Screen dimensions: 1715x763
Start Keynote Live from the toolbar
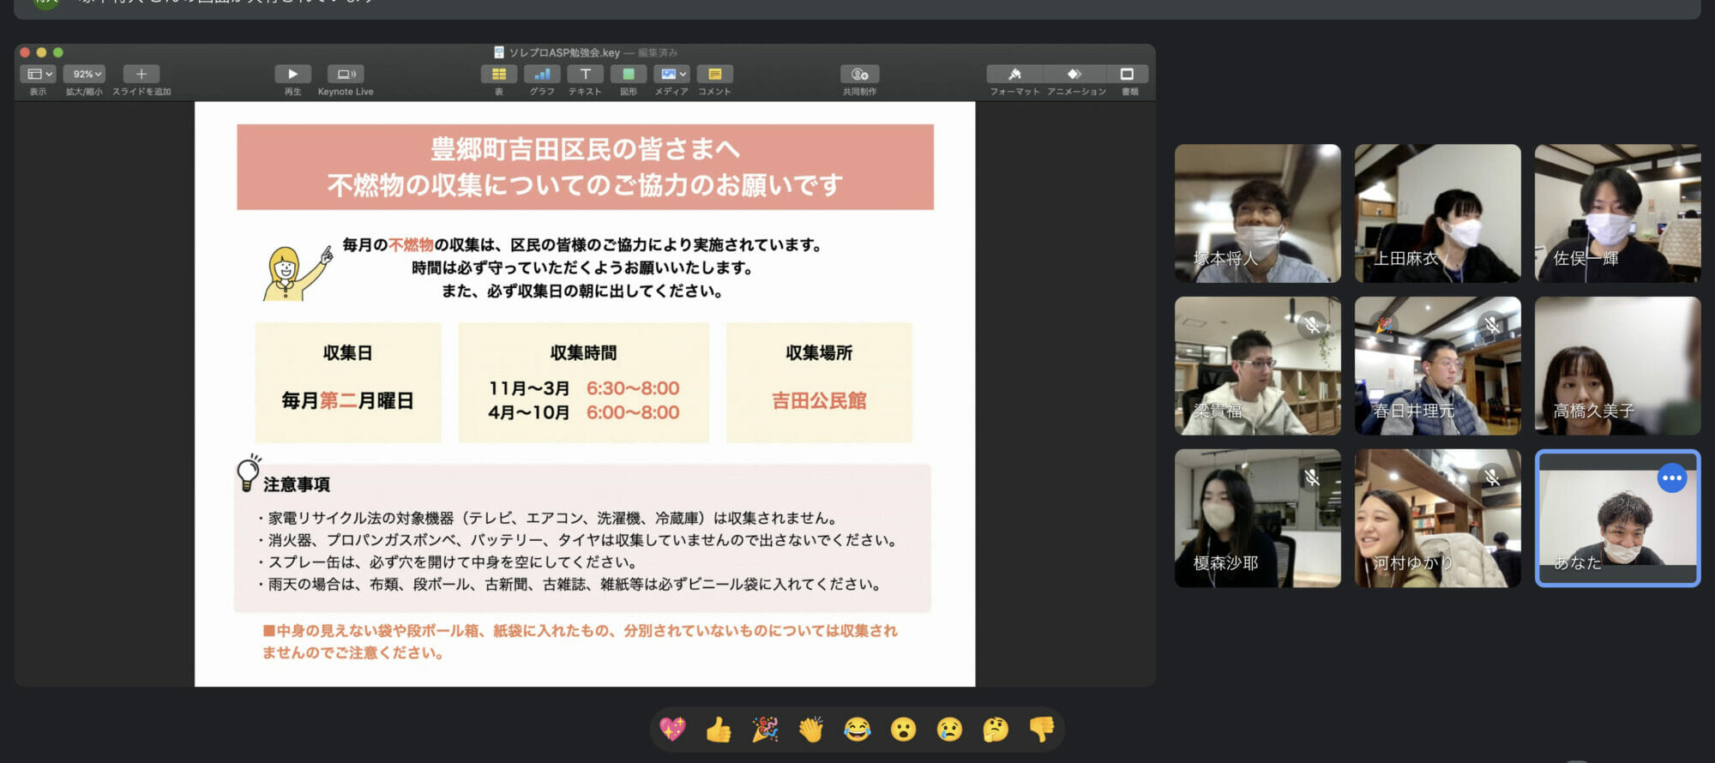346,75
